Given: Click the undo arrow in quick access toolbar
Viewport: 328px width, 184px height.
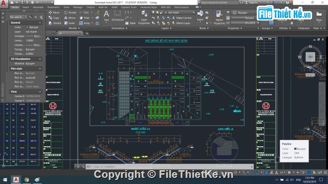Looking at the screenshot, I should (x=37, y=3).
